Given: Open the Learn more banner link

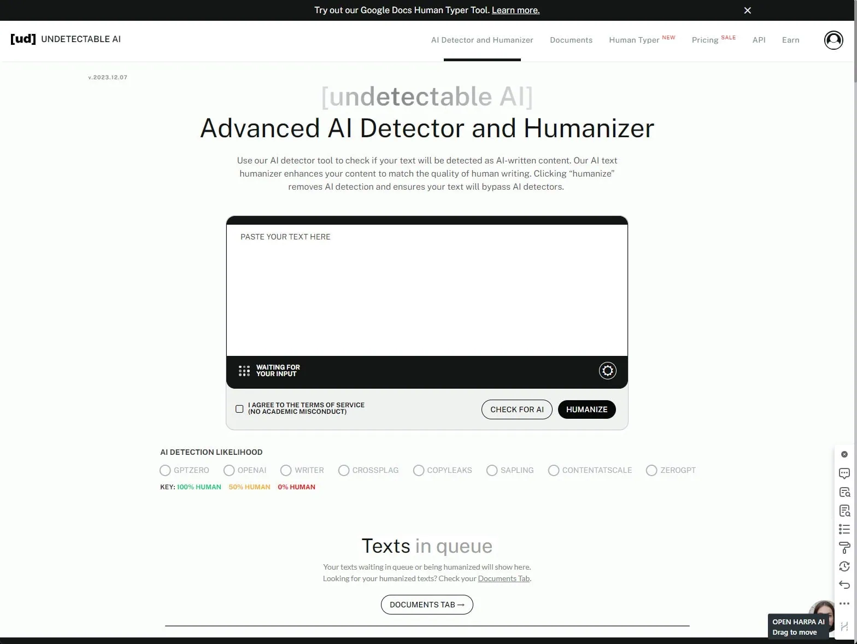Looking at the screenshot, I should tap(515, 10).
